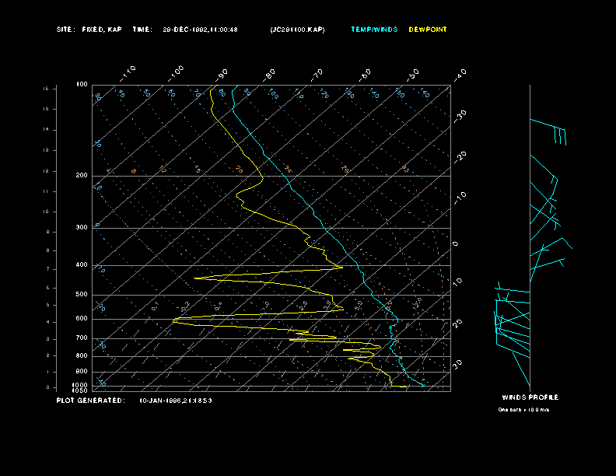Click the '-110' temperature axis label
The height and width of the screenshot is (476, 616).
pyautogui.click(x=128, y=73)
